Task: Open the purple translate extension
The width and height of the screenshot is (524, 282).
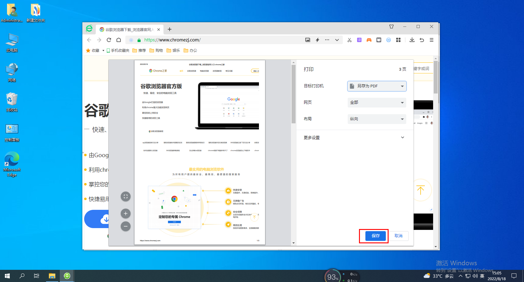Action: 359,40
